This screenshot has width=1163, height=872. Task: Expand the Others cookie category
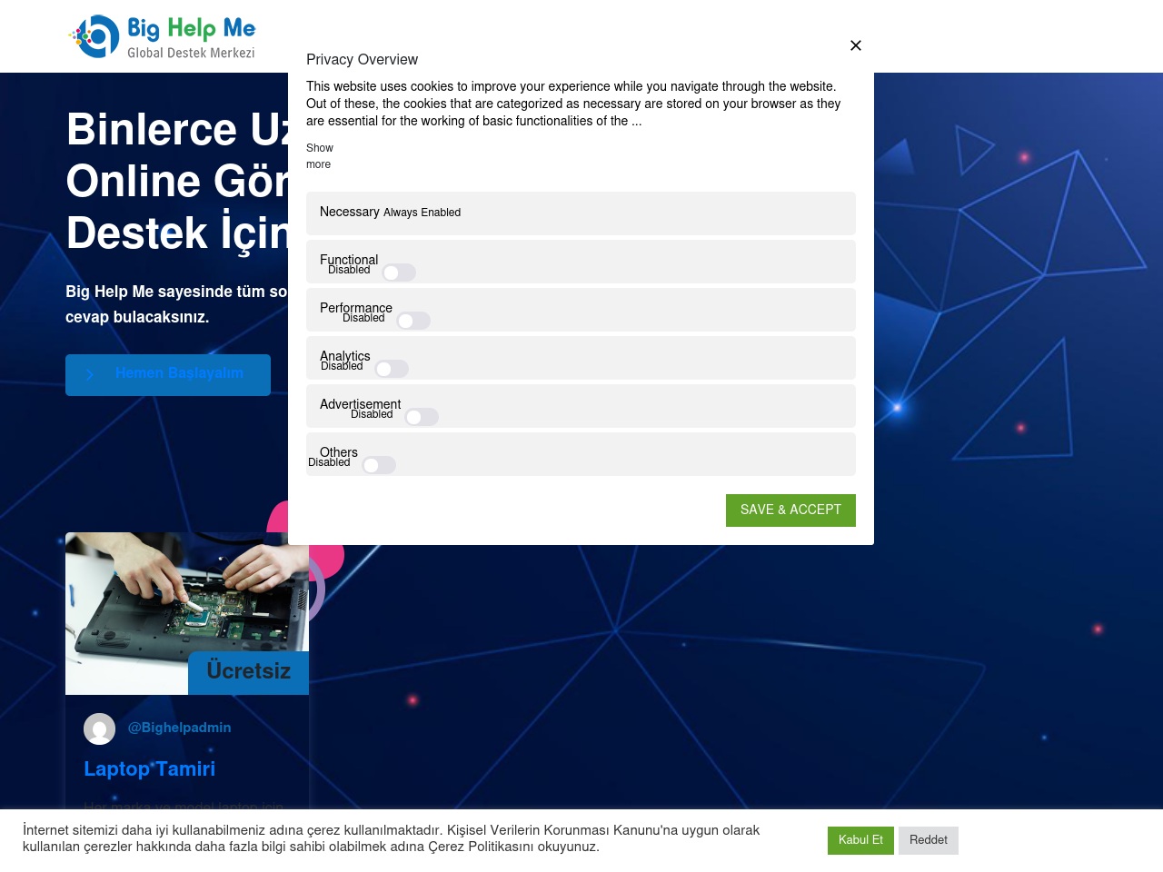(339, 451)
